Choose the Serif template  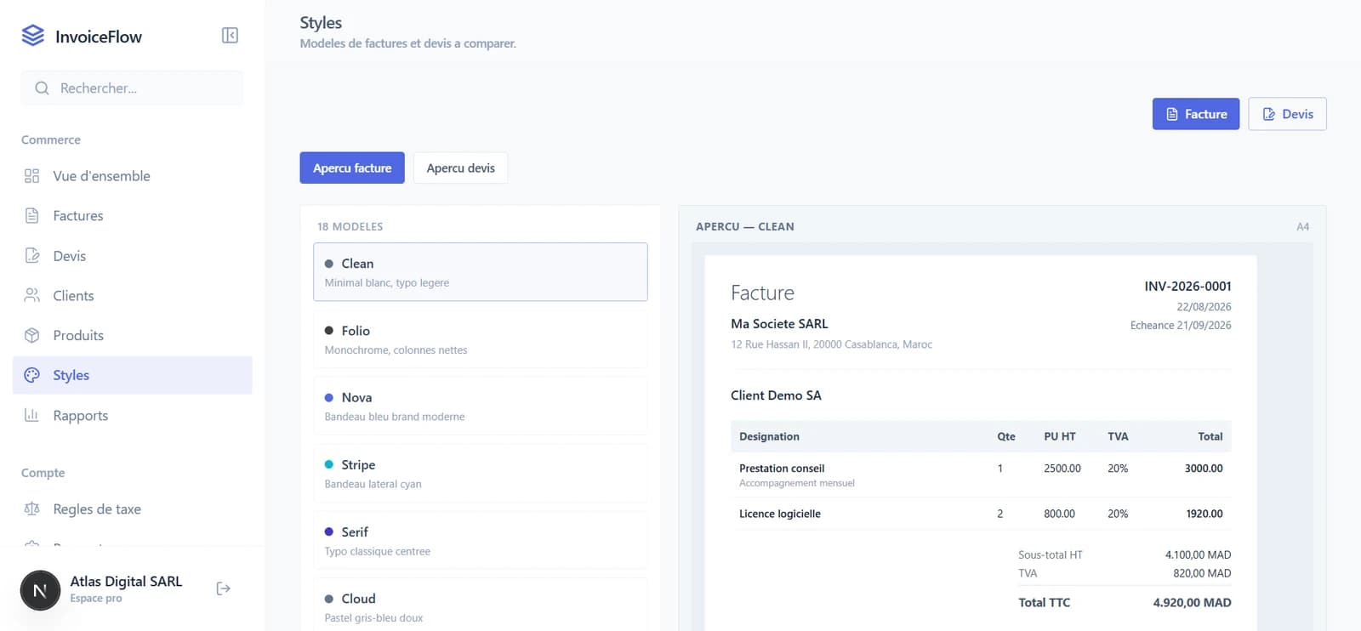click(x=481, y=541)
